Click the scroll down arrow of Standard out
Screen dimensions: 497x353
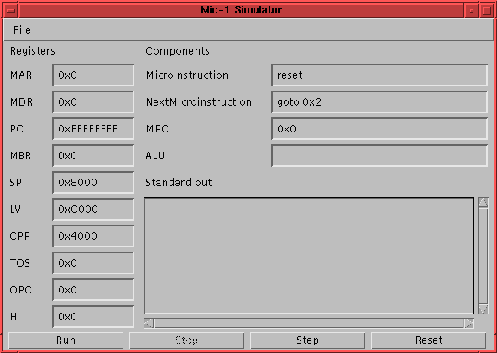(483, 309)
